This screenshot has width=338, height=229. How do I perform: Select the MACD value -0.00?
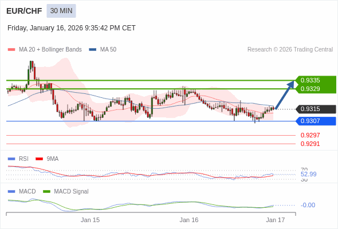308,205
